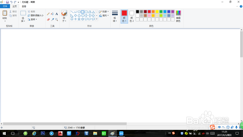Expand the full Shapes gallery
Image resolution: width=243 pixels, height=137 pixels.
click(97, 19)
